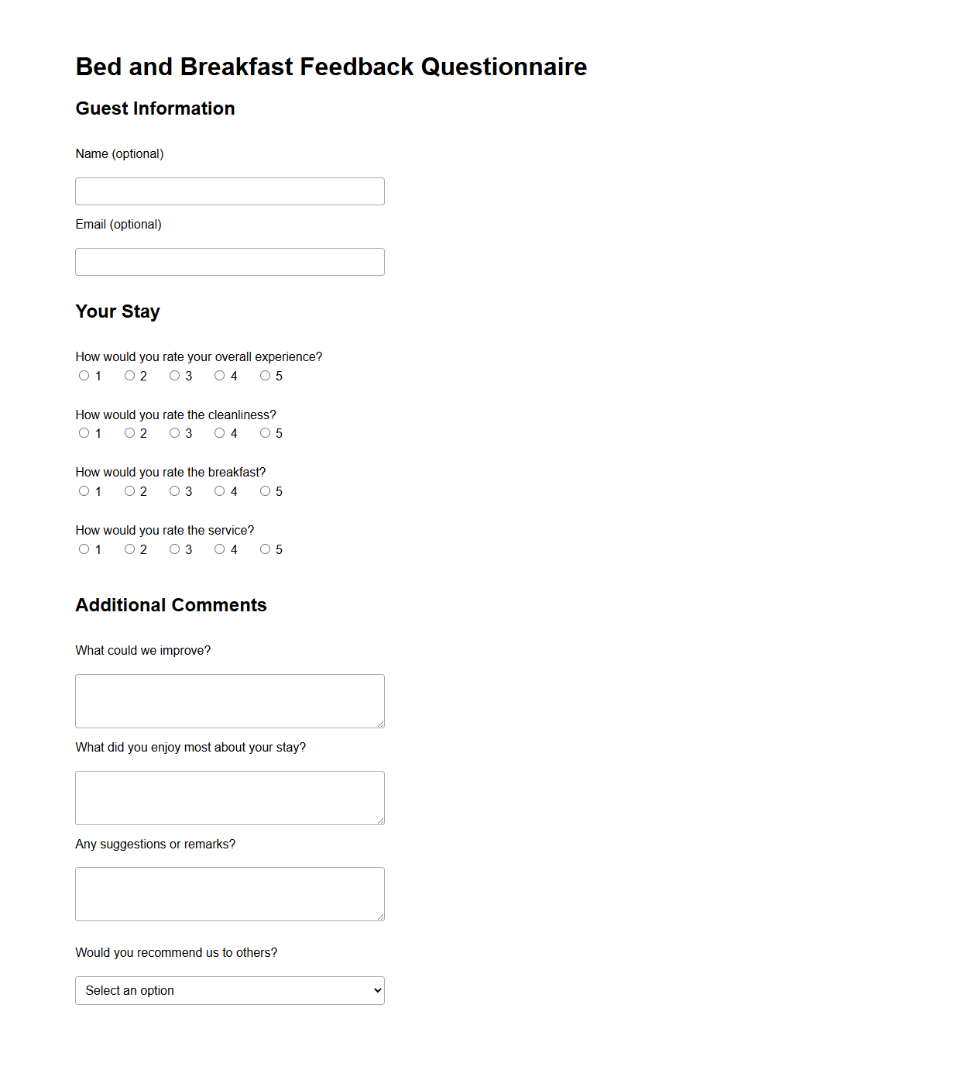Viewport: 978px width, 1070px height.
Task: Select rating 5 for the breakfast
Action: [266, 490]
